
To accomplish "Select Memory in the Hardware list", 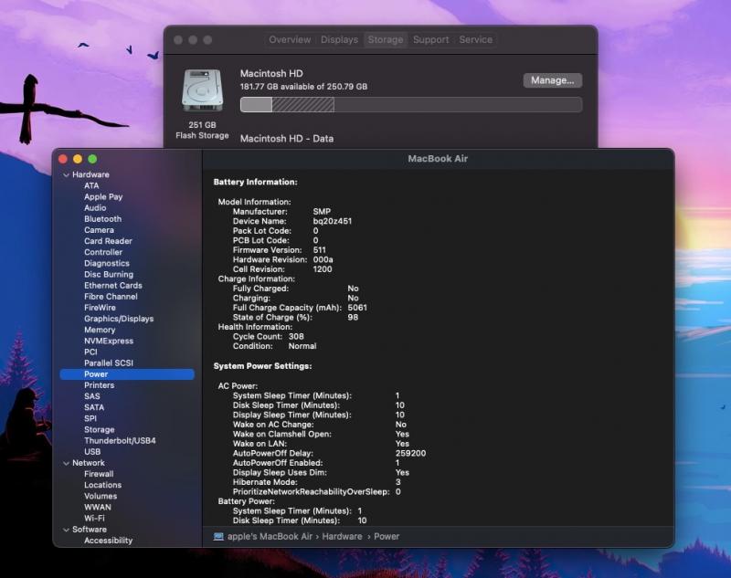I will [x=100, y=330].
